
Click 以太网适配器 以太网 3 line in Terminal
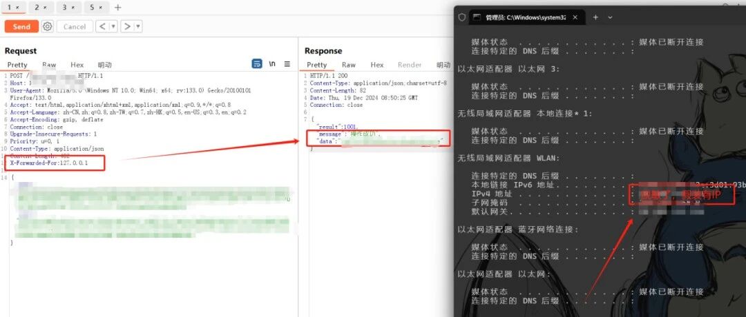coord(508,69)
